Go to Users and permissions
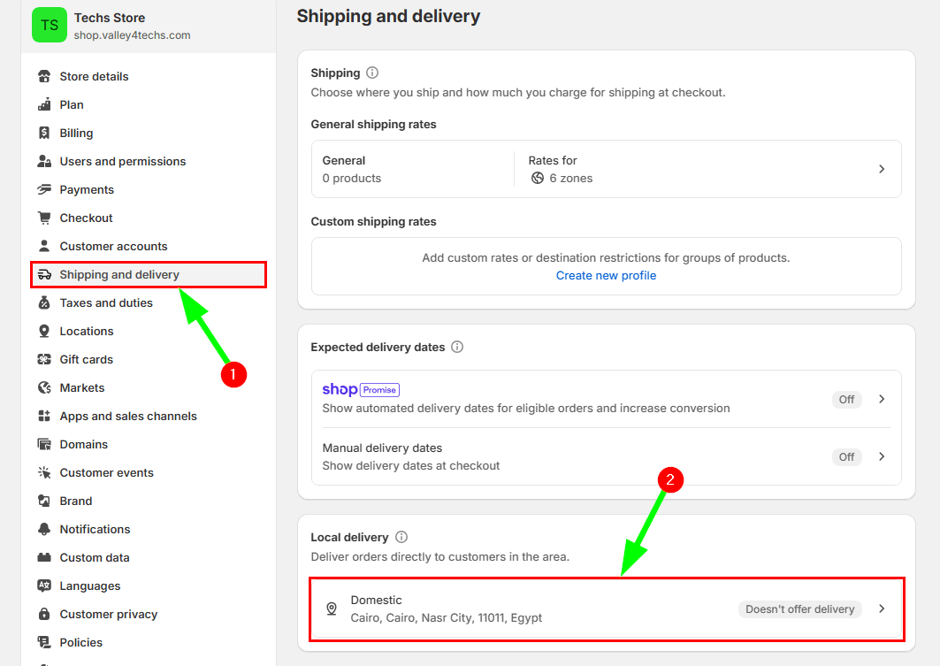This screenshot has height=666, width=940. pos(122,162)
